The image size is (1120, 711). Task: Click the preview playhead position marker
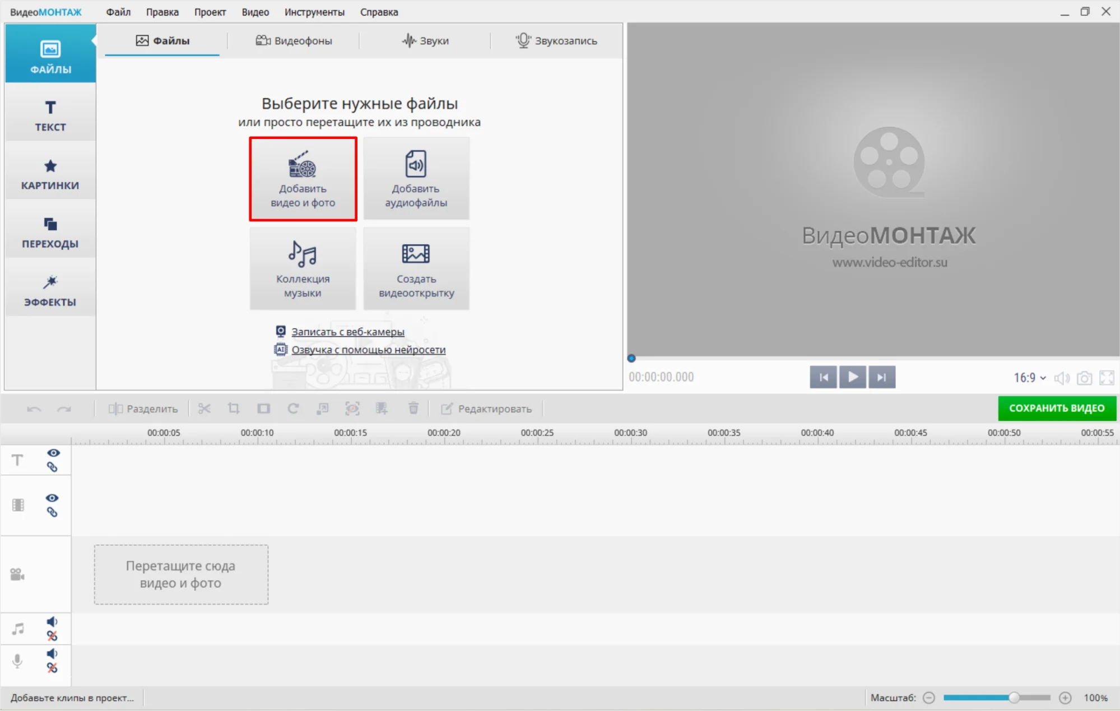click(631, 358)
